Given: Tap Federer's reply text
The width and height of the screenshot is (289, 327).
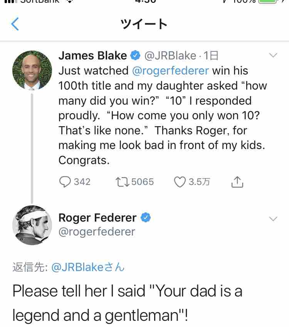Looking at the screenshot, I should point(127,303).
